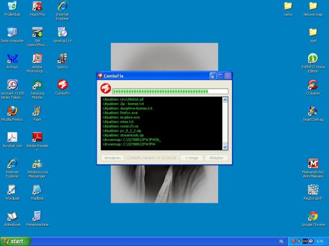Click the ComboFix progress bar
The width and height of the screenshot is (329, 246).
click(170, 91)
